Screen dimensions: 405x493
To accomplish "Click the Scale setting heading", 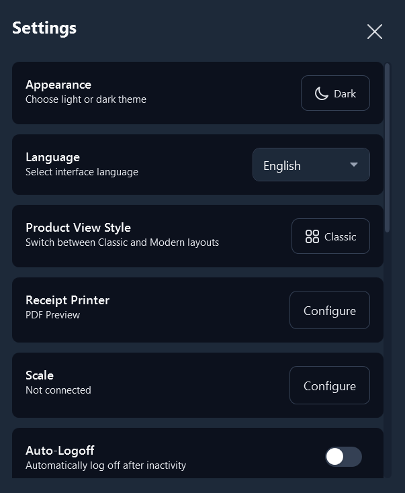I will [40, 375].
